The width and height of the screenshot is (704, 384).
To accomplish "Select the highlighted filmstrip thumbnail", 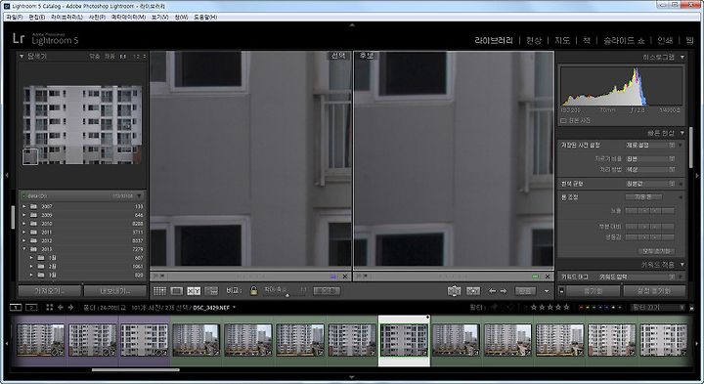I will pyautogui.click(x=404, y=340).
